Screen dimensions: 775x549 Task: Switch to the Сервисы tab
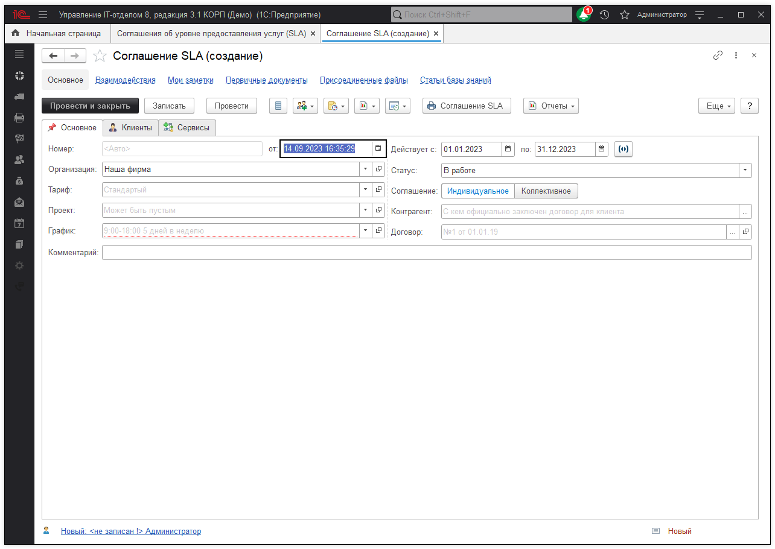pyautogui.click(x=187, y=127)
